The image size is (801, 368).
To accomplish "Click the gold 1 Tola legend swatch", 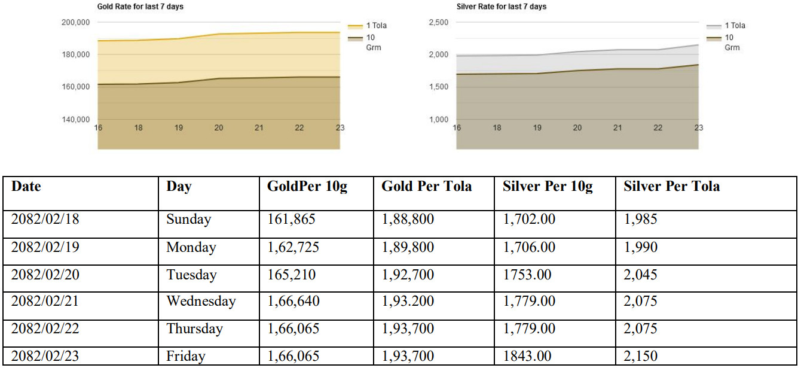I will point(355,26).
